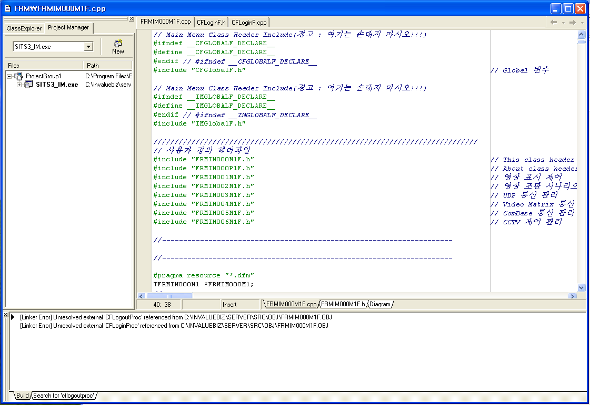
Task: Switch to FRMIM000M1F.h bottom tab
Action: 343,304
